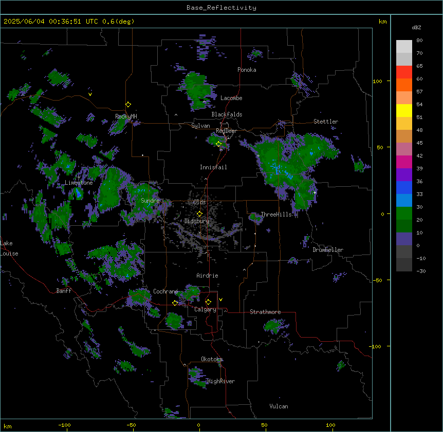This screenshot has height=432, width=443.
Task: Click the yellow diamond marker between Olds and Didsbury
Action: coord(199,213)
